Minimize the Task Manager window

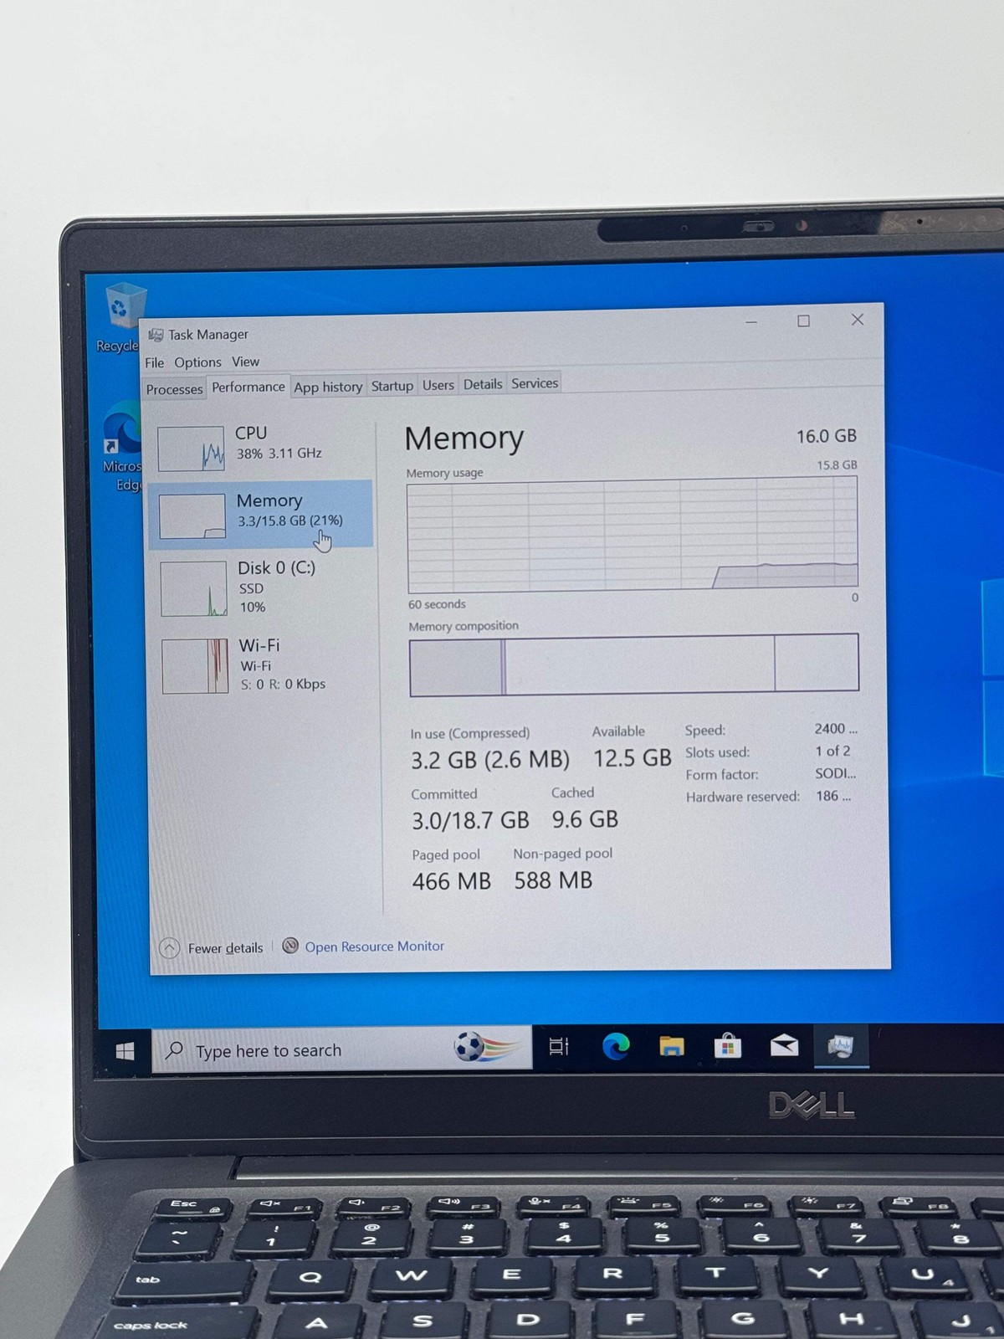pyautogui.click(x=751, y=321)
